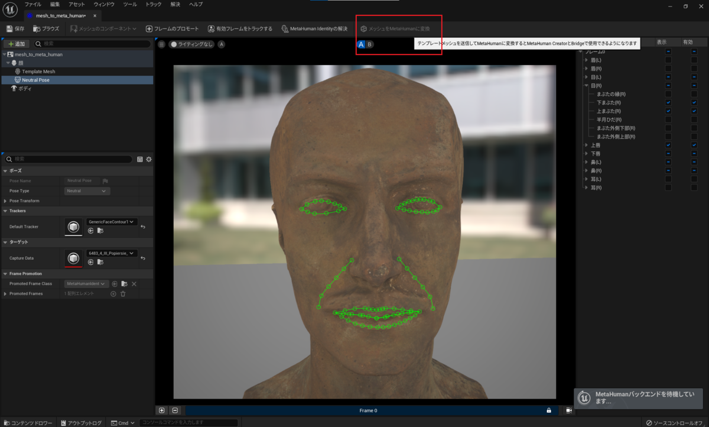Open コンテンツドロワー content drawer
Image resolution: width=709 pixels, height=427 pixels.
28,423
